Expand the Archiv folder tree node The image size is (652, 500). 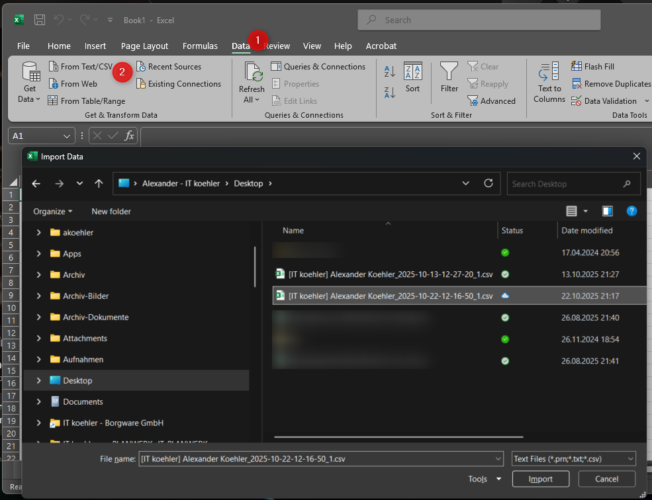coord(39,275)
